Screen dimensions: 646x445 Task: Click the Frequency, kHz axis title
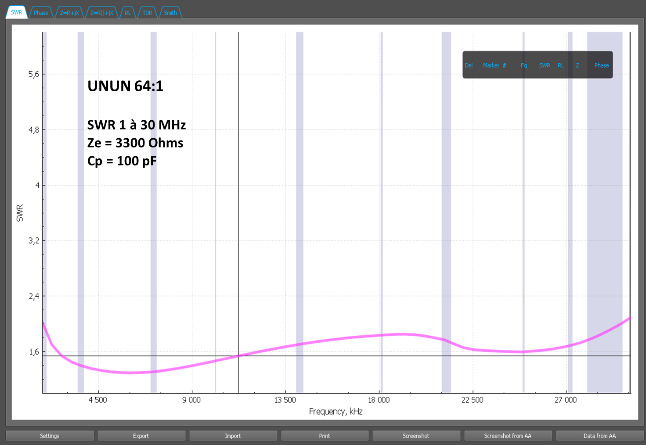click(336, 412)
